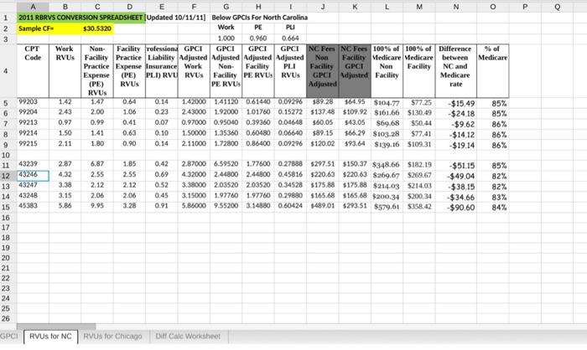The width and height of the screenshot is (587, 350).
Task: Select NC facility fee $150.37
Action: [355, 164]
